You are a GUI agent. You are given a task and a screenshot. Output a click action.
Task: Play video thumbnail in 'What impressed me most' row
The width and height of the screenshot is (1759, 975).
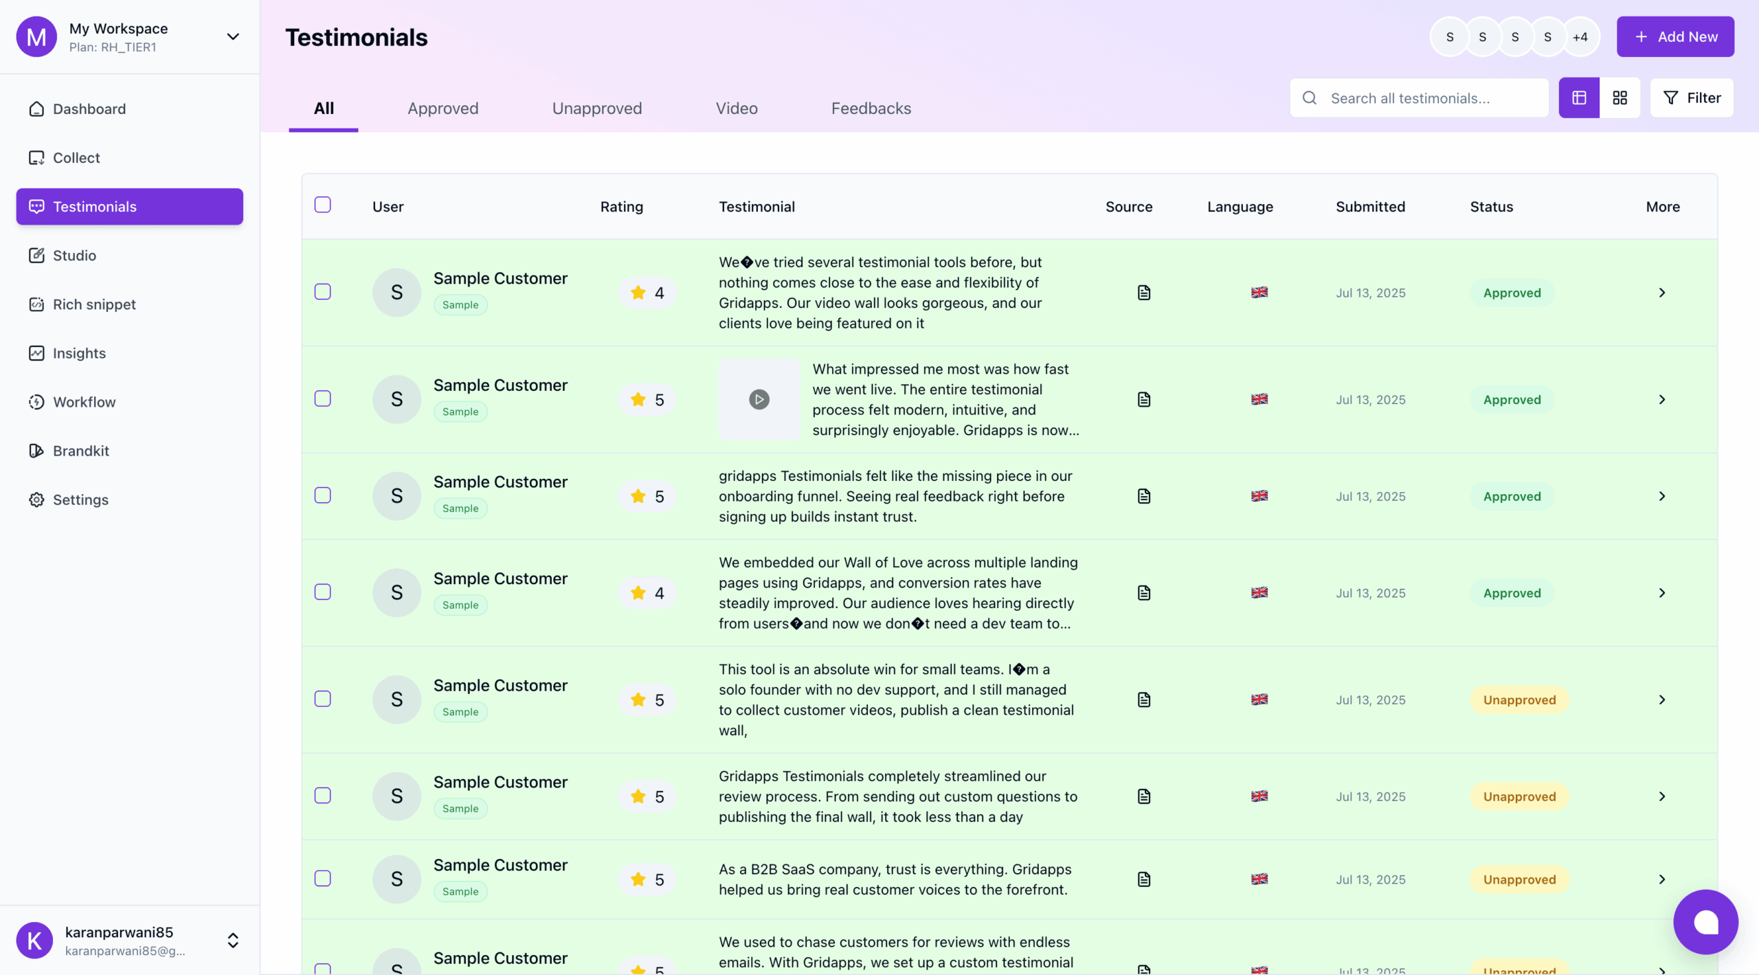[x=759, y=399]
